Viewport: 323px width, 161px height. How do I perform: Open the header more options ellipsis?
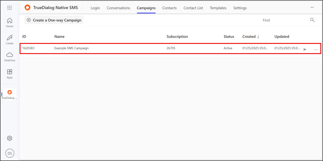pos(312,8)
